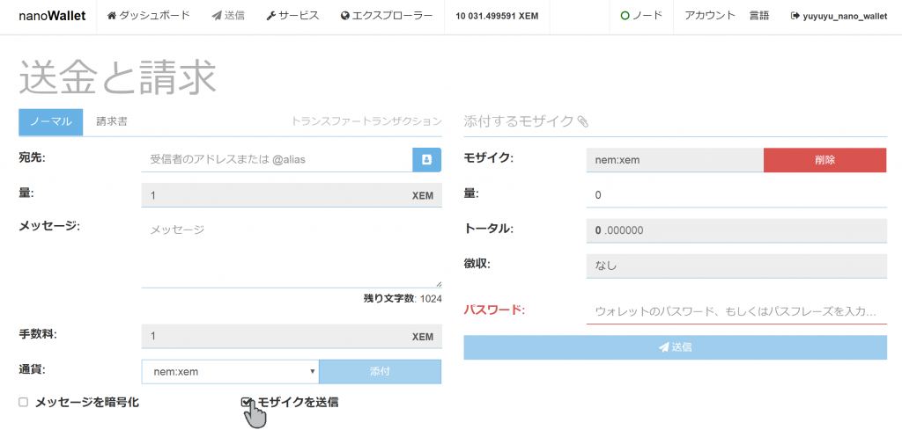This screenshot has height=430, width=902.
Task: Click the 残り文字数: 1024 counter
Action: (x=403, y=298)
